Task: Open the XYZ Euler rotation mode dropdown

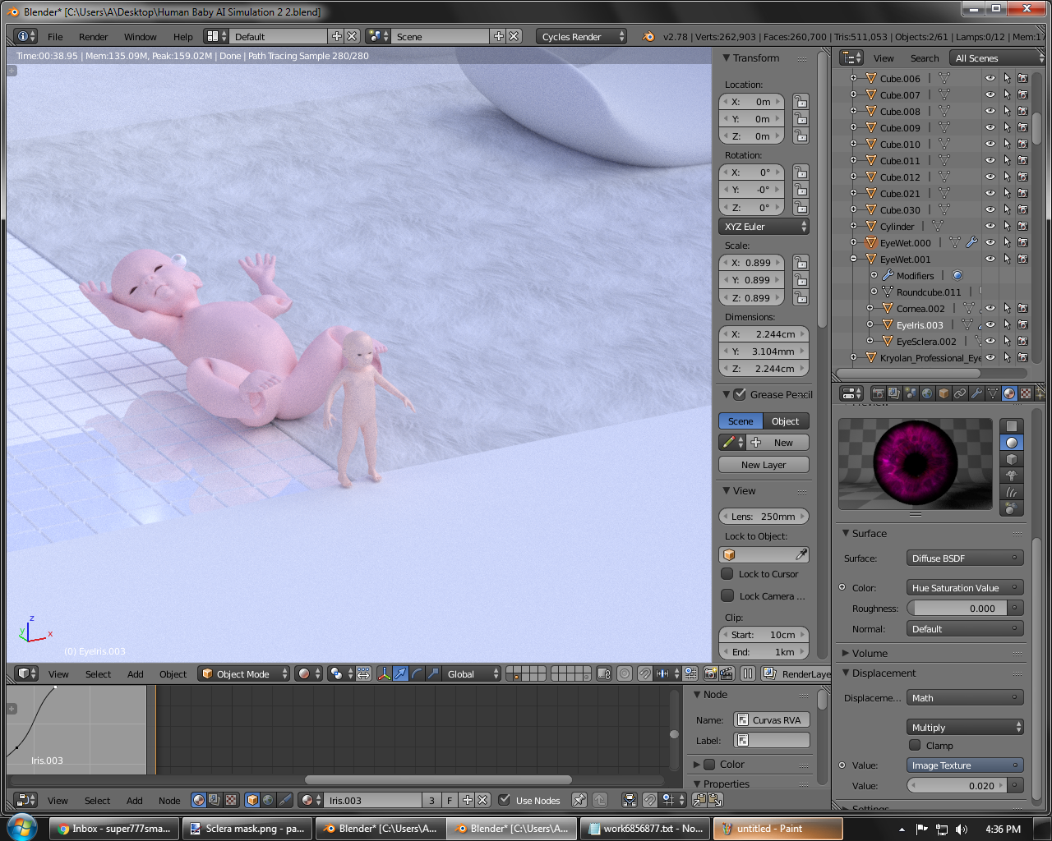Action: (764, 227)
